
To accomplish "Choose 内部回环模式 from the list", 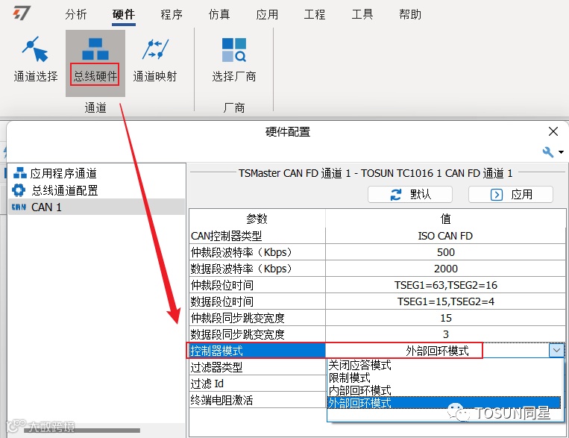I will click(445, 390).
